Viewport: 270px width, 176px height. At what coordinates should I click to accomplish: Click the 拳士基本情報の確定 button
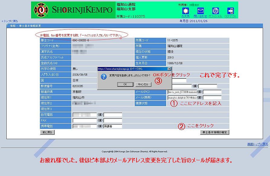[214, 132]
